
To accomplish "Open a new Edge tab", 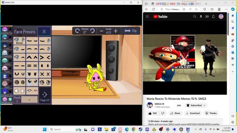I will [206, 4].
